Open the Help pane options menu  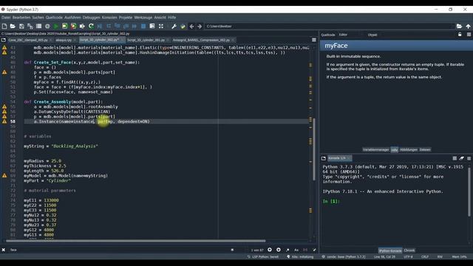click(x=469, y=35)
